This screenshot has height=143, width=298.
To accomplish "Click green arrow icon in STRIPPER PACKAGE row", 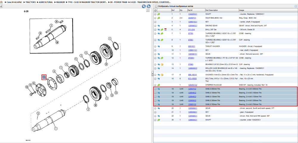I will tap(159, 85).
